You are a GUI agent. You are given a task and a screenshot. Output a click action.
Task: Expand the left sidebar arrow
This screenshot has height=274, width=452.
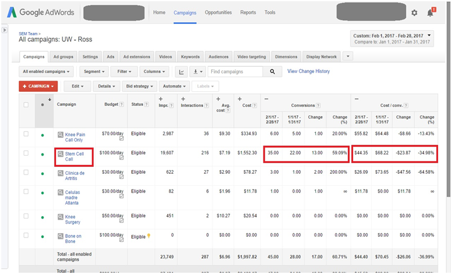tap(5, 30)
